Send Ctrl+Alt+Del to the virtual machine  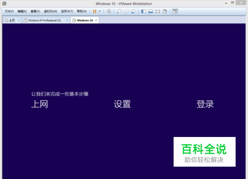tap(109, 11)
